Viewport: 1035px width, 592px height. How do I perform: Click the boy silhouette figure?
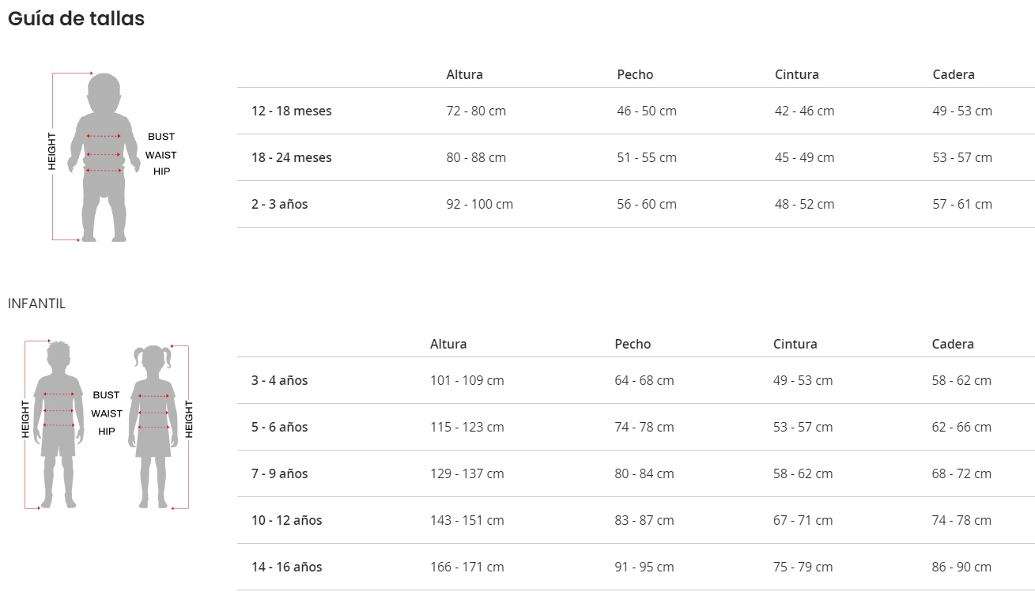(59, 424)
